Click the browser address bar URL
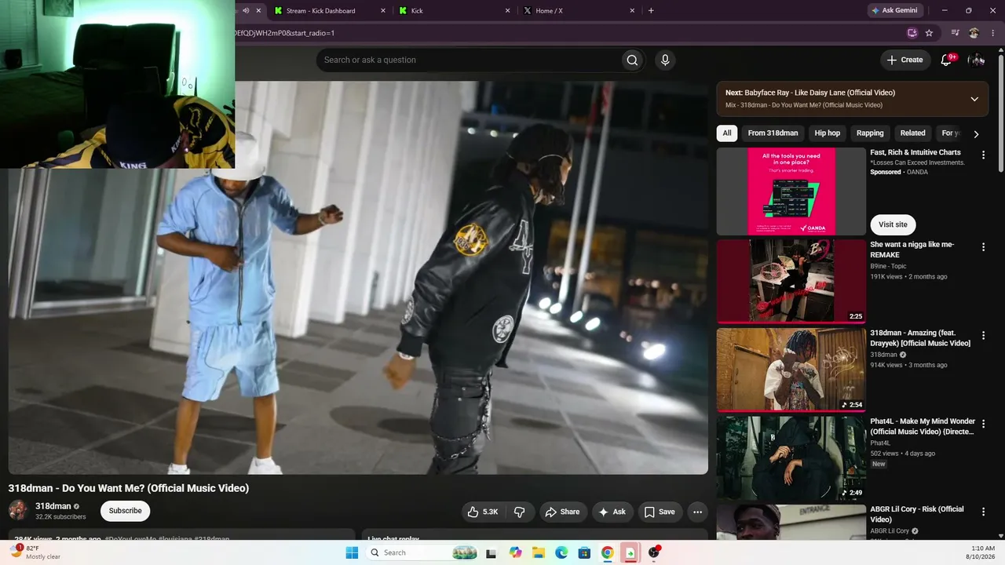This screenshot has width=1005, height=565. click(284, 33)
